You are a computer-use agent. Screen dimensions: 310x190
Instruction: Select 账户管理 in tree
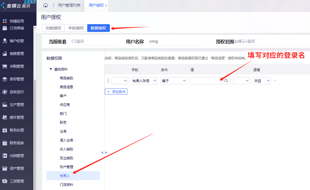(x=66, y=167)
